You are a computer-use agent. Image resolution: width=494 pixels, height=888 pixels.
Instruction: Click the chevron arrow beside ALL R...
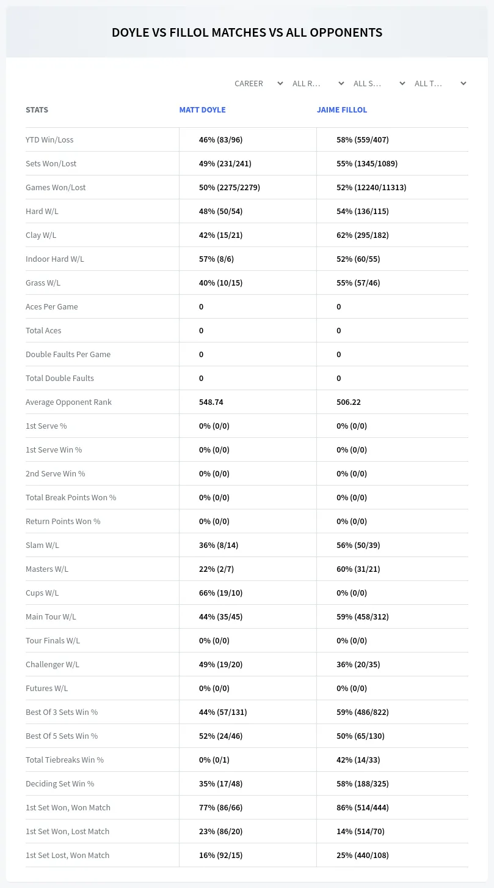click(341, 83)
